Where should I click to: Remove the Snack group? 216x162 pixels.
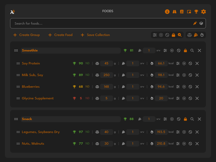click(x=199, y=119)
